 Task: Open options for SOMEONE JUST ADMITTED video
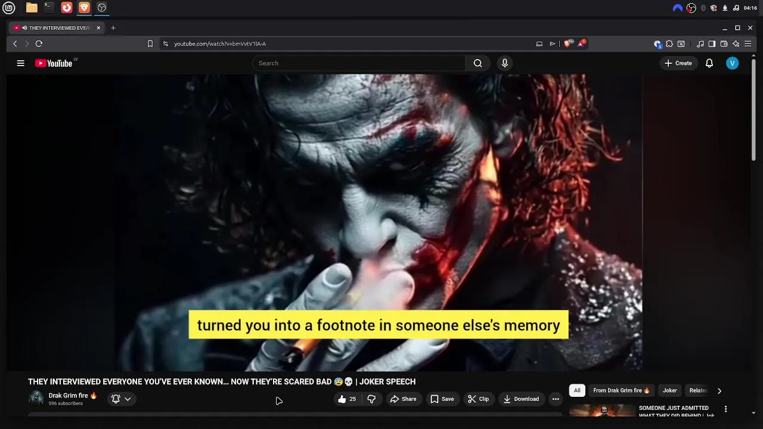coord(725,409)
